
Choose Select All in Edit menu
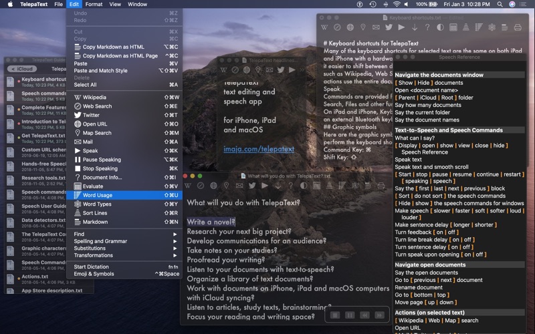[x=124, y=85]
